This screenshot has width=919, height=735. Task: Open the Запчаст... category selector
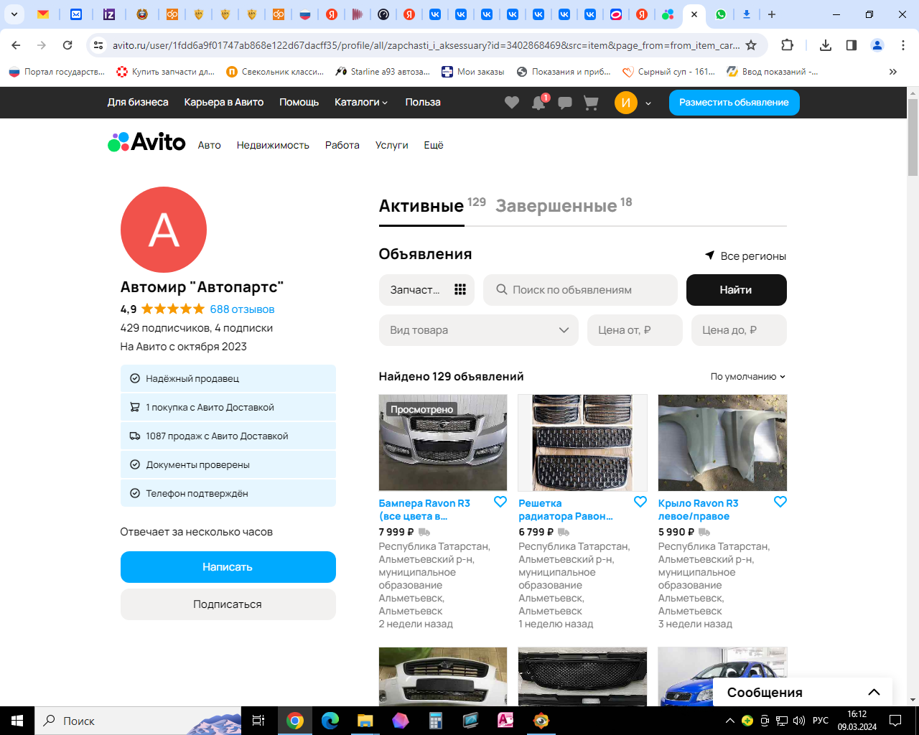[x=426, y=290]
